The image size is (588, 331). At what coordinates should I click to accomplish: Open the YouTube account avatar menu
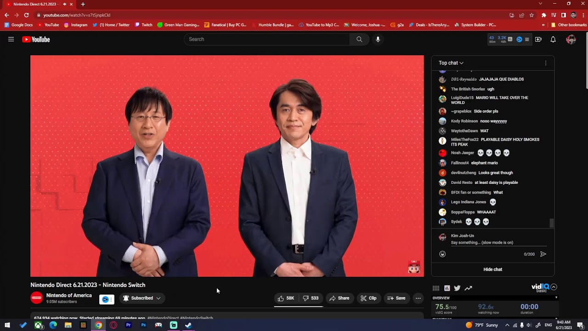571,40
